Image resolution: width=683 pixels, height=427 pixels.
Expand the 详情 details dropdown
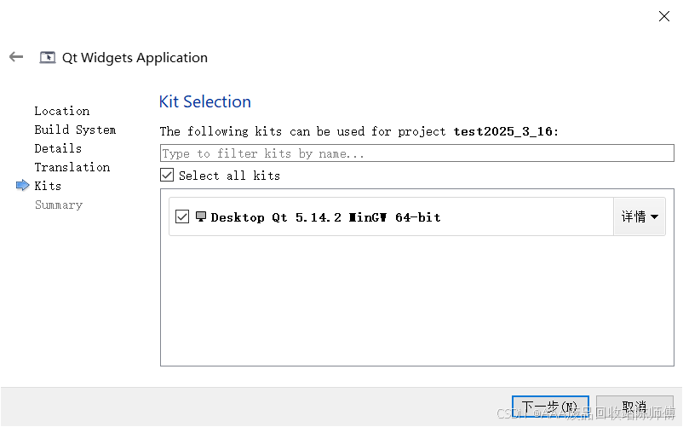[x=639, y=216]
